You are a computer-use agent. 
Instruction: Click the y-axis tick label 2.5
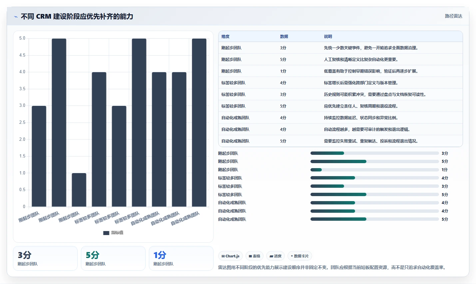[x=22, y=123]
